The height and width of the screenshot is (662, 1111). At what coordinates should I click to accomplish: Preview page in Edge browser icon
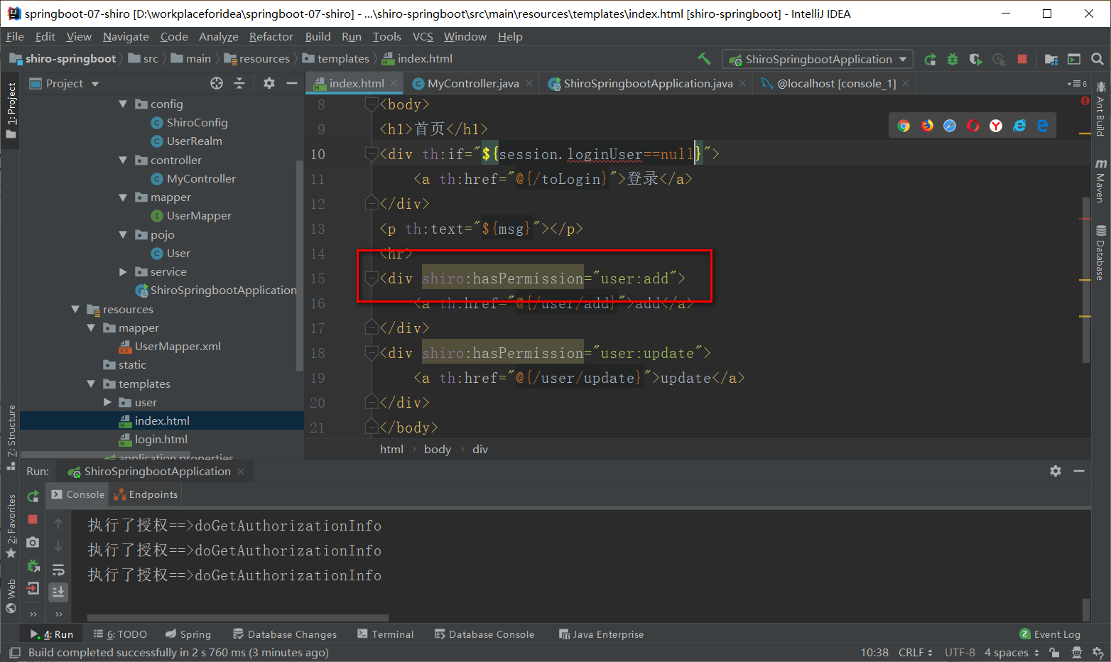click(1043, 126)
